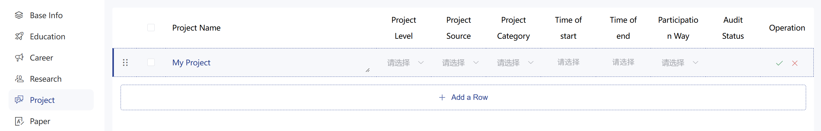Screen dimensions: 821x131
Task: Click the Education rocket icon
Action: (x=19, y=36)
